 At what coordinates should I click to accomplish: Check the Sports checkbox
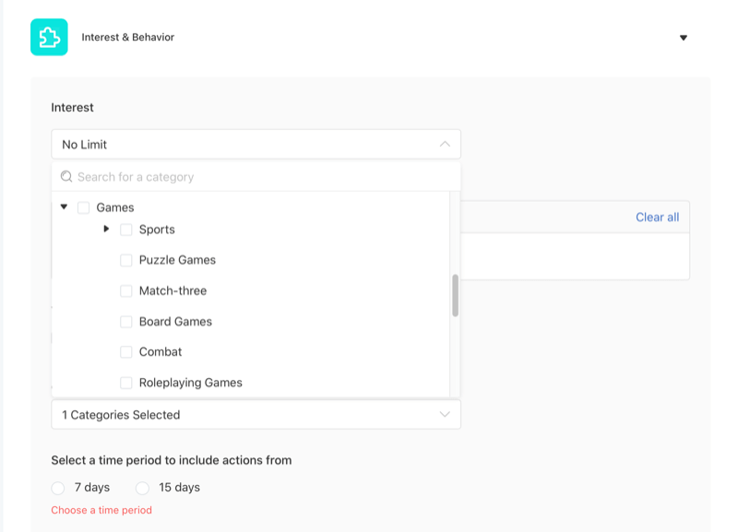pyautogui.click(x=126, y=230)
